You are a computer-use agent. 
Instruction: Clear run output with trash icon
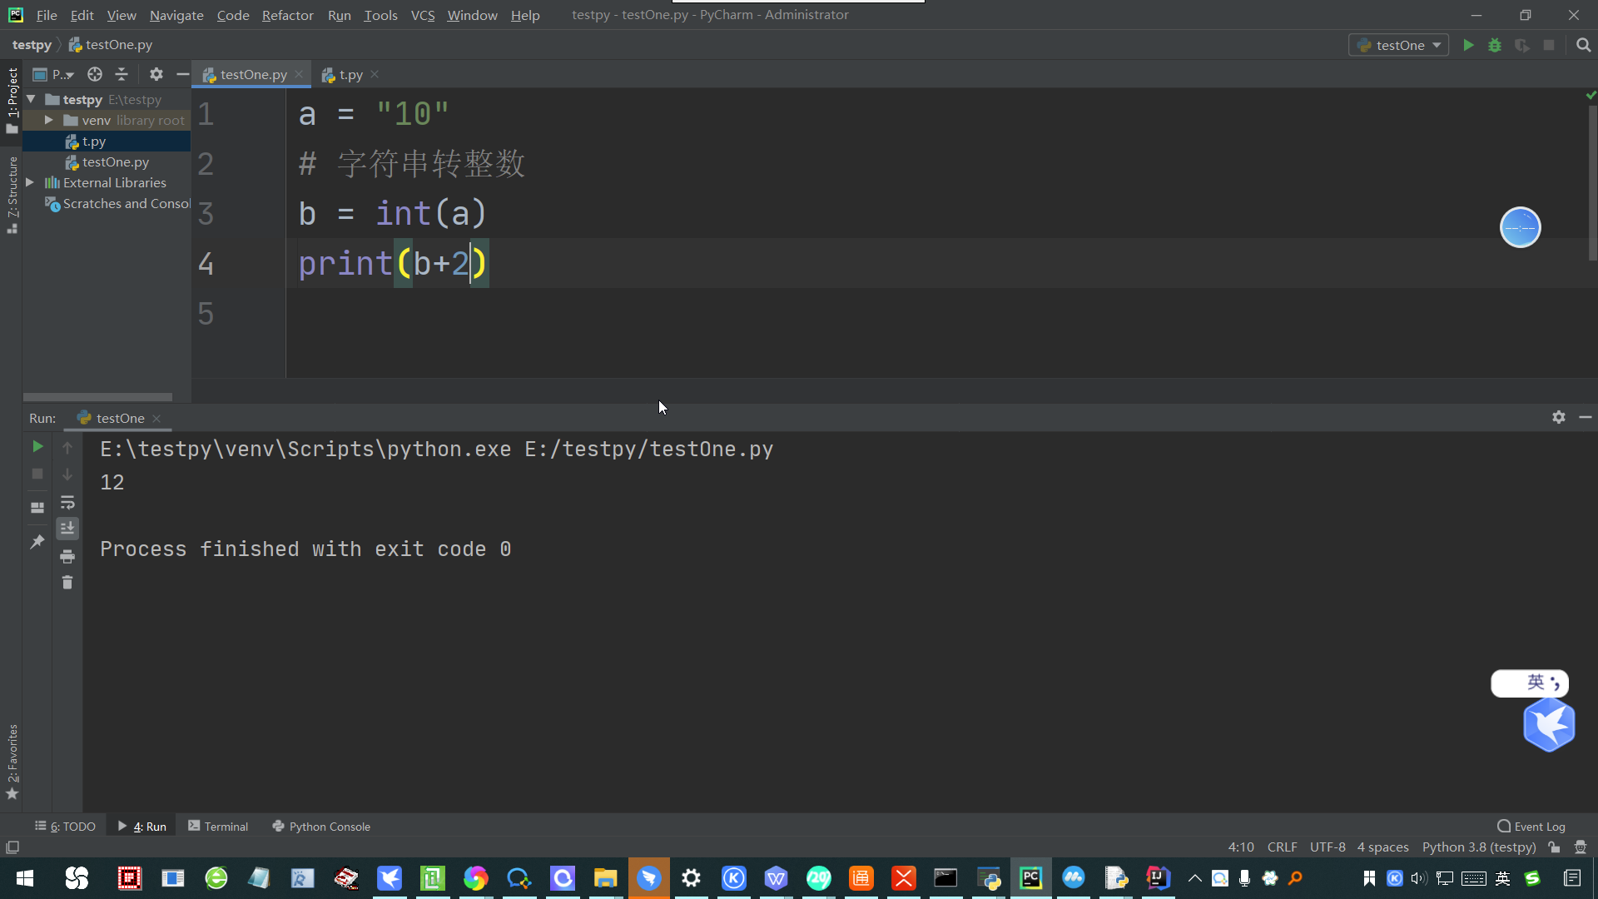coord(67,583)
